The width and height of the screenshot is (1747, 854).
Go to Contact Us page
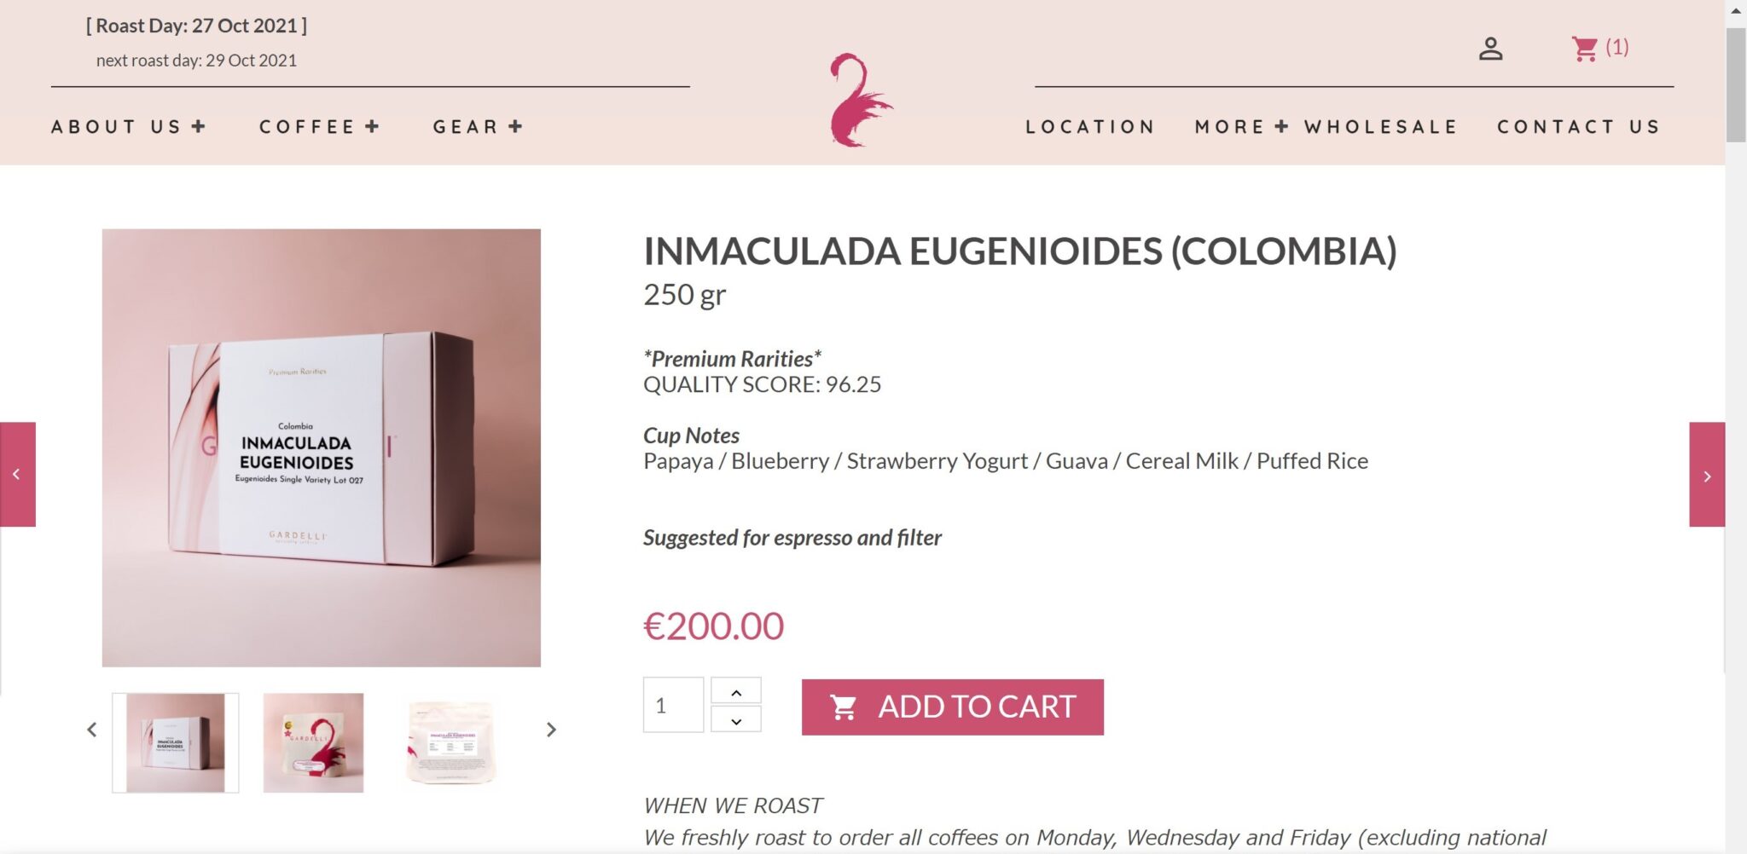click(1579, 127)
